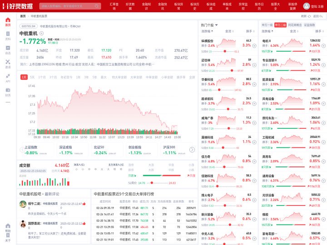Add 专业连锁II sector with plus icon
The width and height of the screenshot is (327, 245).
323,65
